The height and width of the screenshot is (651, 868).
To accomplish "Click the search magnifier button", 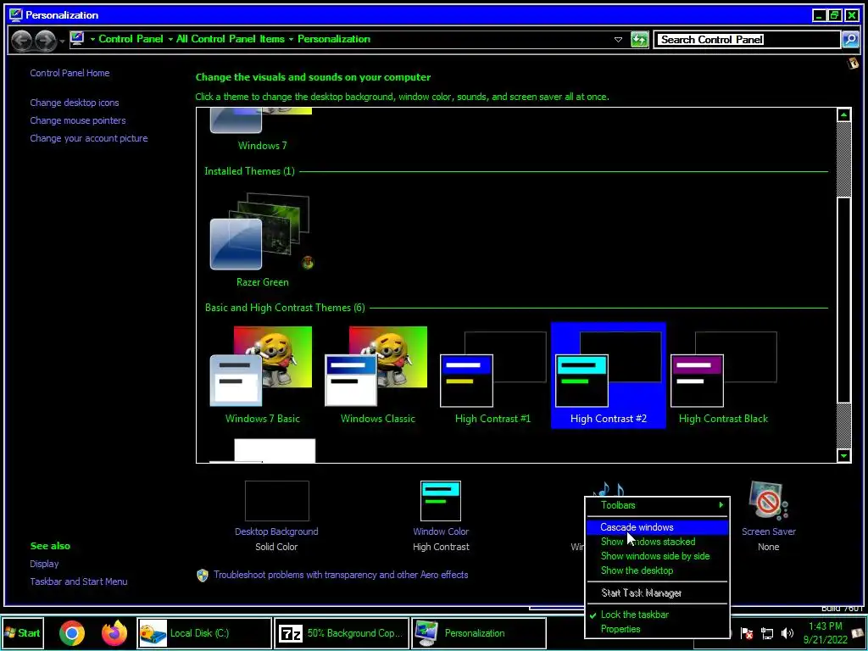I will pos(850,39).
